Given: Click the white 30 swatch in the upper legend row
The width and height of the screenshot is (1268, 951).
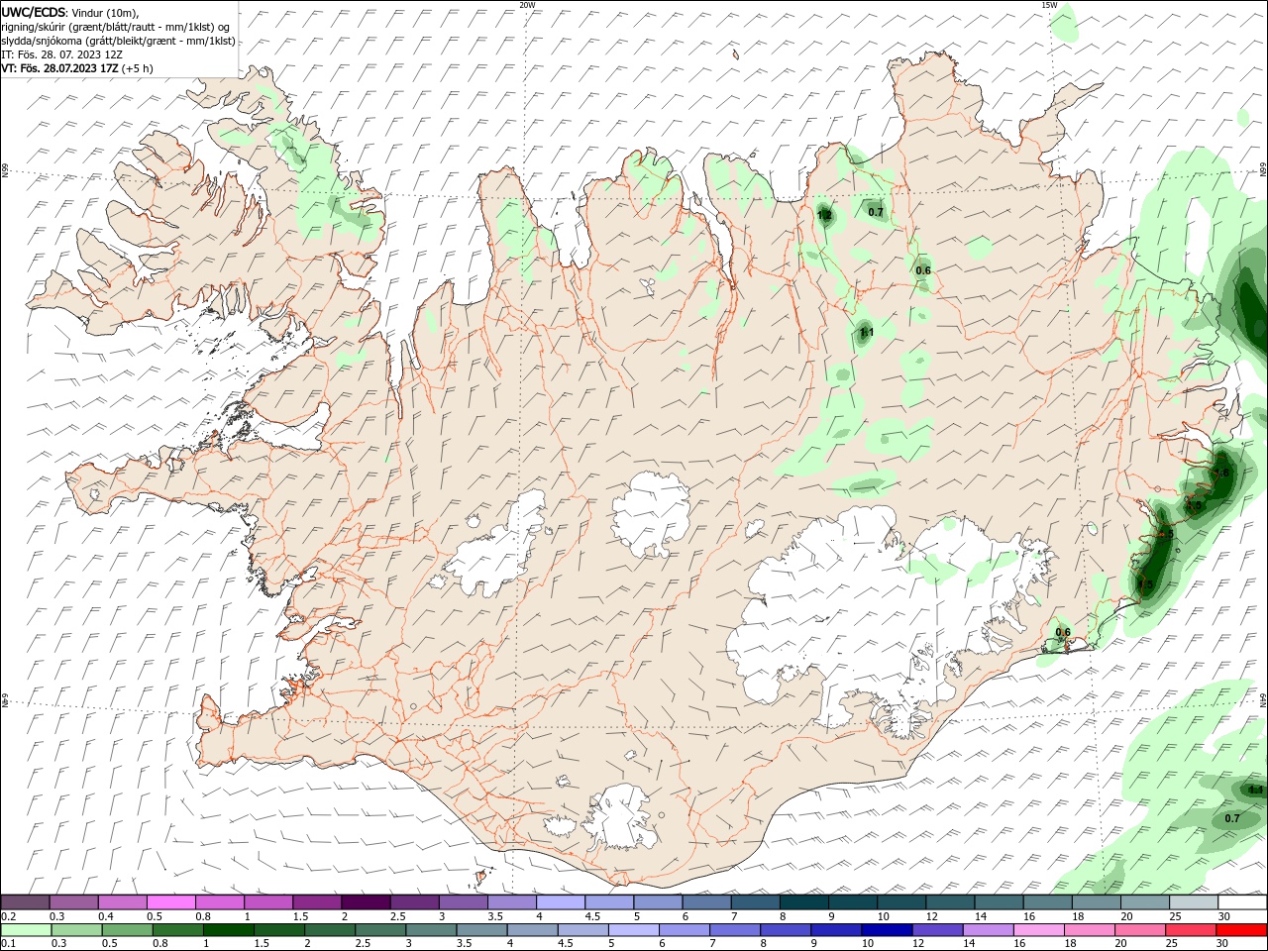Looking at the screenshot, I should [x=1242, y=902].
